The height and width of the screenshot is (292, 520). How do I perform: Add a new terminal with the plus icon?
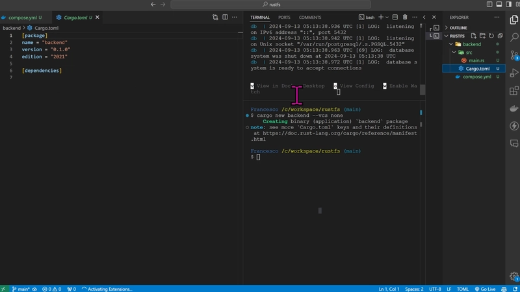(381, 18)
